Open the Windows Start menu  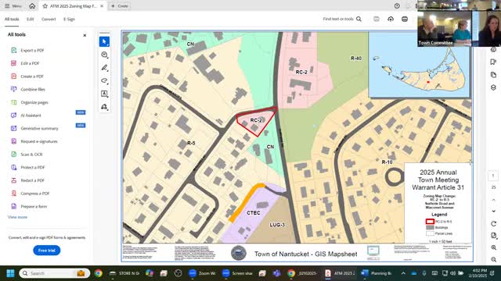tap(10, 273)
